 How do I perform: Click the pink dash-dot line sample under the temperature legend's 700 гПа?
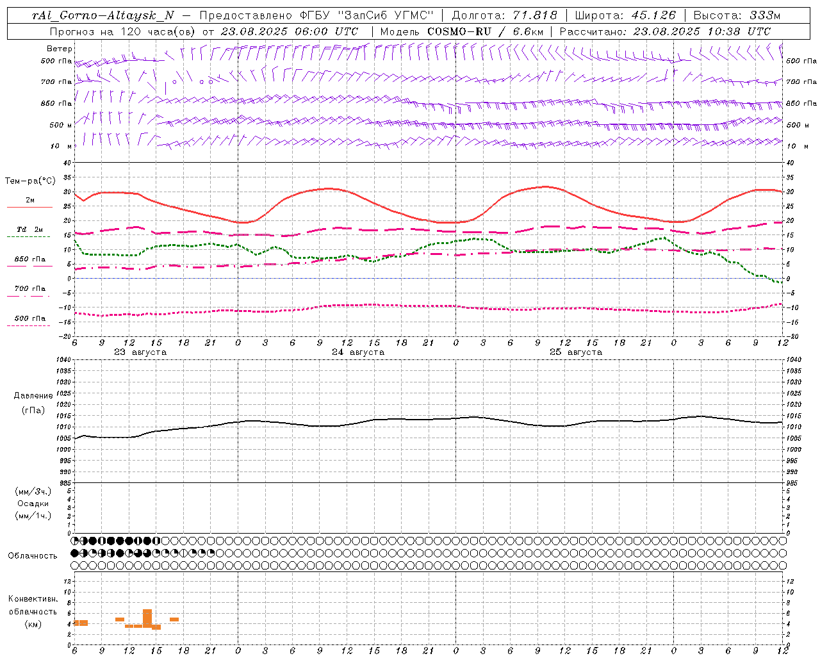pos(29,296)
